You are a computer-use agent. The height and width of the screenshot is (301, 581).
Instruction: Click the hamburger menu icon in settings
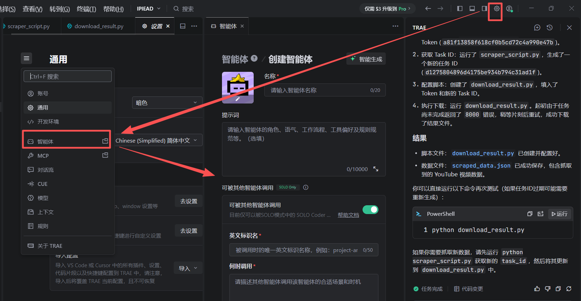pyautogui.click(x=26, y=58)
